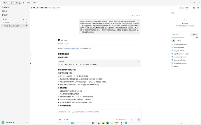The height and width of the screenshot is (125, 201).
Task: Open the Windows Start button on taskbar
Action: tap(72, 123)
